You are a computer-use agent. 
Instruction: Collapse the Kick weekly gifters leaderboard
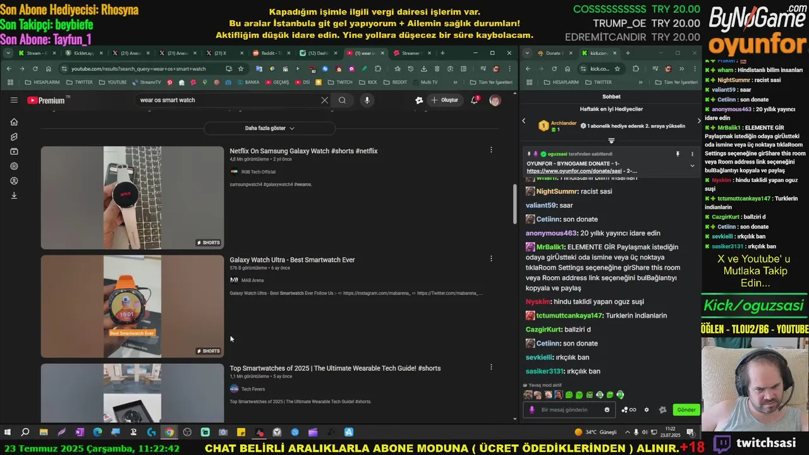[611, 140]
